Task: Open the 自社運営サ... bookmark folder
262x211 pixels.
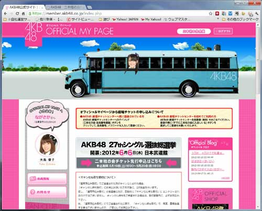Action: point(17,19)
